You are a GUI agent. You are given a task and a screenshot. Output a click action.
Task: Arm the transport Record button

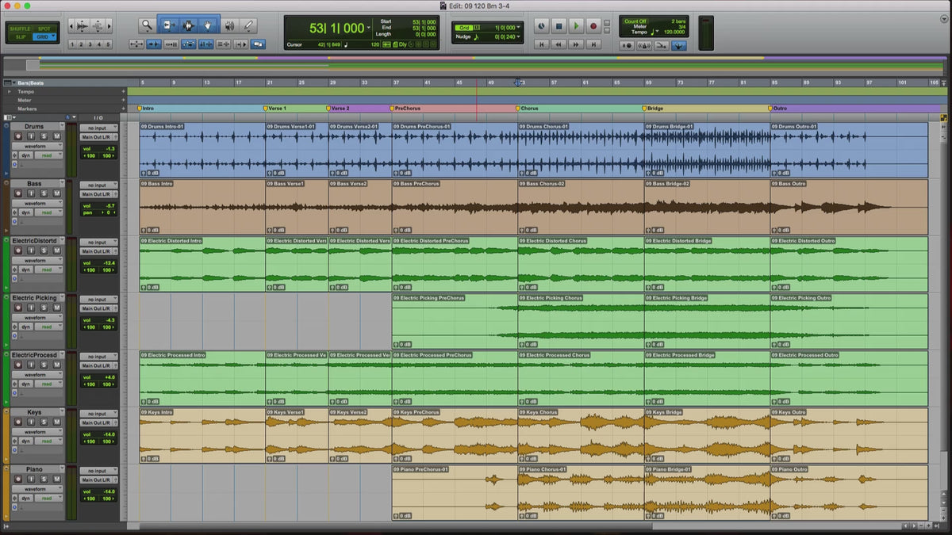593,26
